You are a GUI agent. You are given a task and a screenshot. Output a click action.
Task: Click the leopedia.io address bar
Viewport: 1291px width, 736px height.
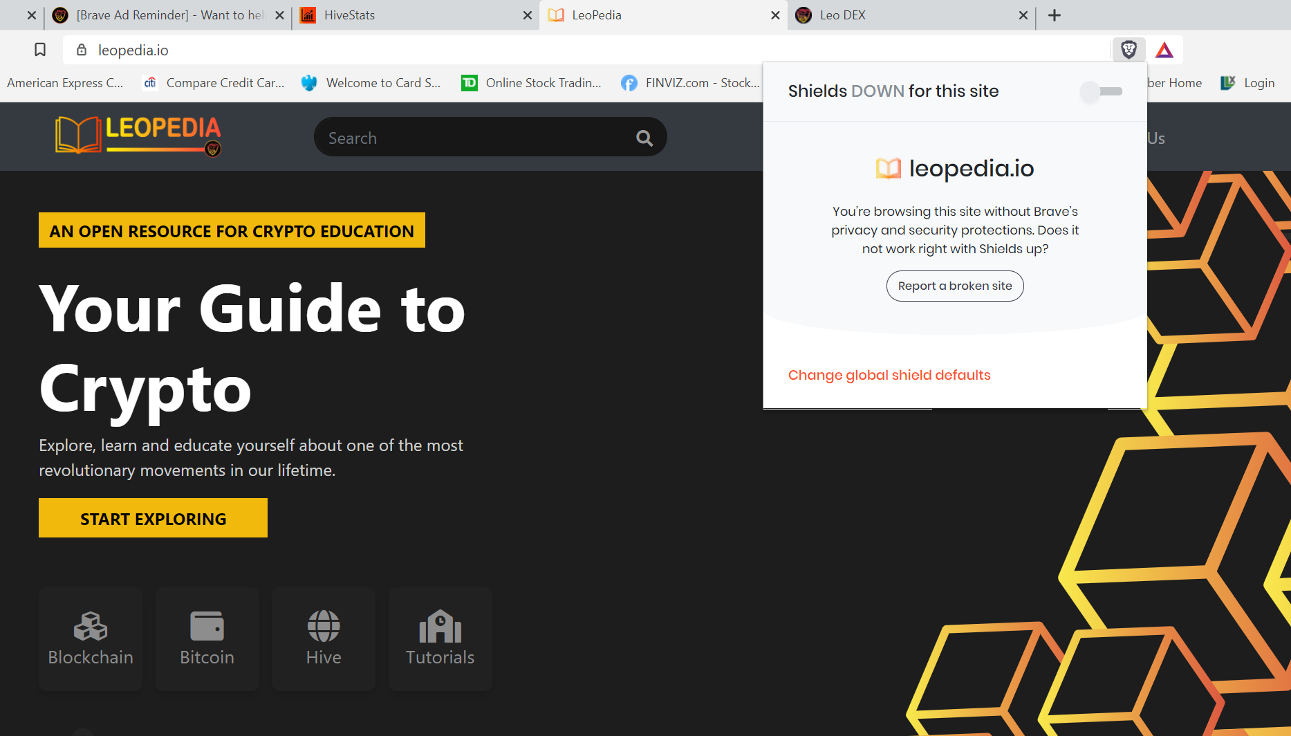[x=588, y=50]
